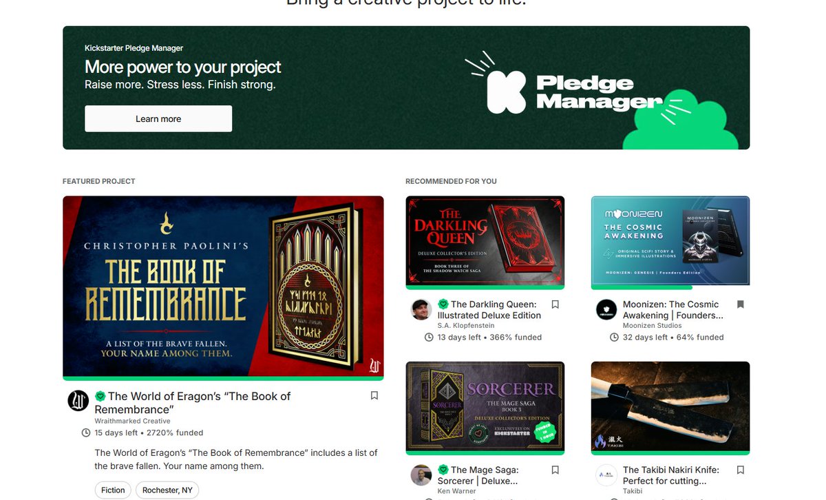The height and width of the screenshot is (500, 826).
Task: Click the RECOMMENDED FOR YOU heading
Action: point(451,182)
